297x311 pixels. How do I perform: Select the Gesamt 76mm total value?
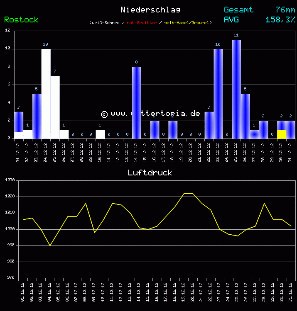point(284,10)
